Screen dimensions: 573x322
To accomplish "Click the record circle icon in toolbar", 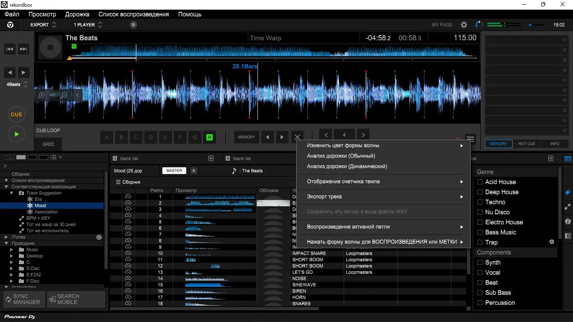I will pos(133,25).
